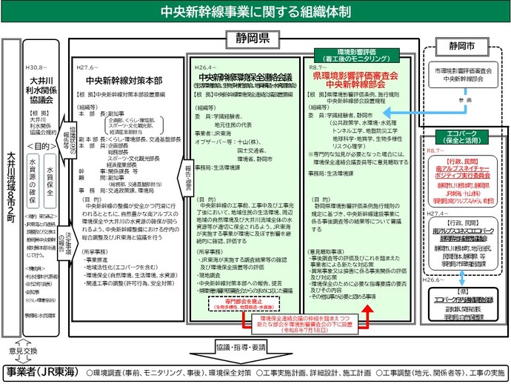Click '委 員：学識経験者、静岡市' line
The width and height of the screenshot is (511, 384).
(x=340, y=115)
